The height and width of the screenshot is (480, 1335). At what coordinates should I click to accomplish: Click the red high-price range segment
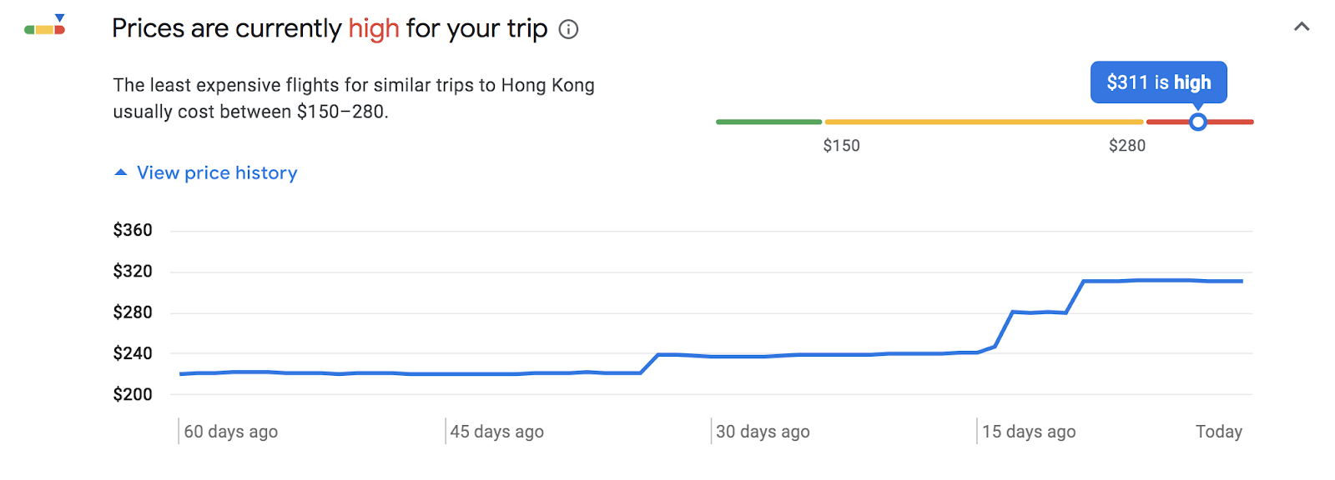coord(1200,122)
